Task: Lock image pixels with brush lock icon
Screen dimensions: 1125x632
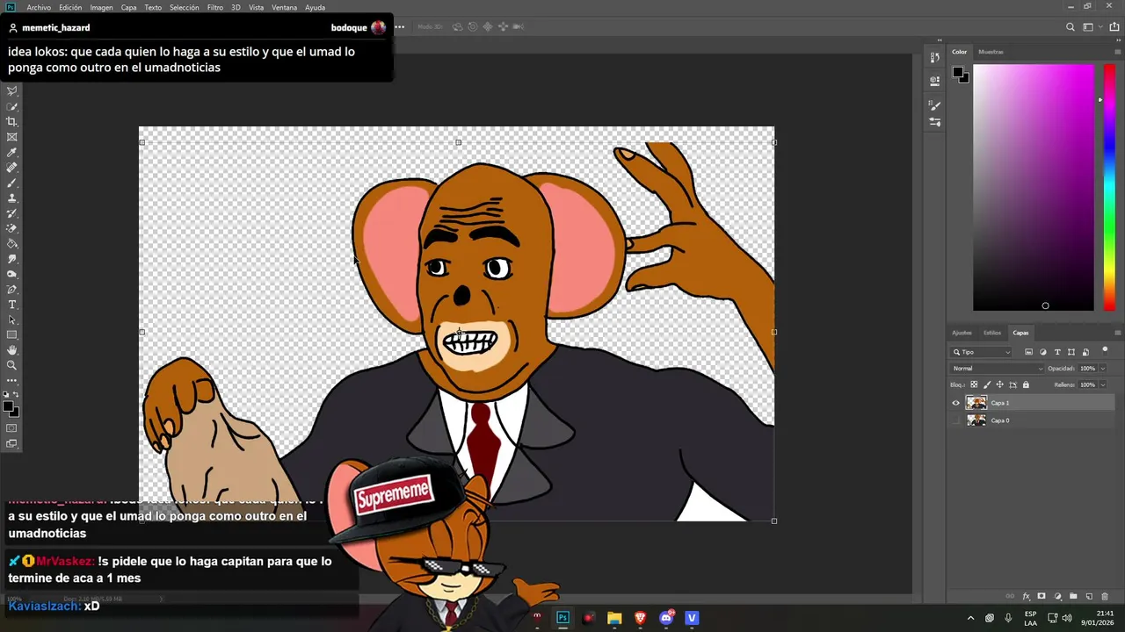Action: 987,384
